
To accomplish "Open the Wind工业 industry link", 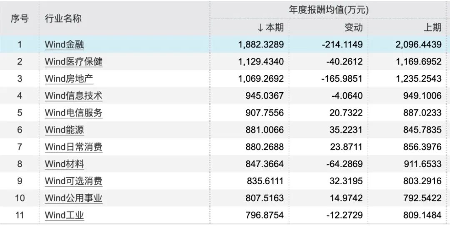I will 64,215.
